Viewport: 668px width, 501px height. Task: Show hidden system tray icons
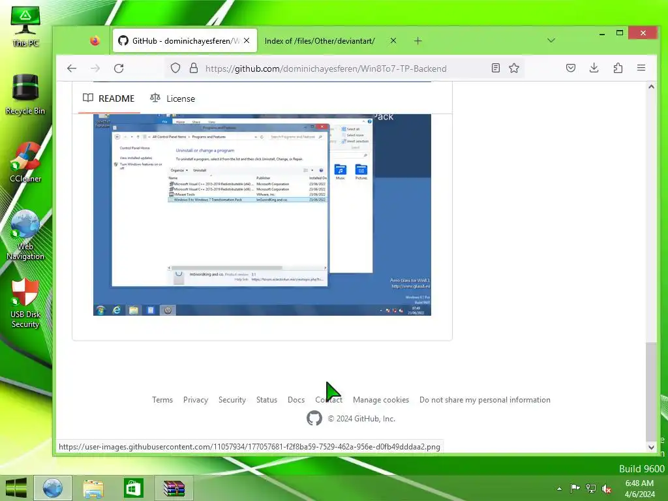point(559,489)
